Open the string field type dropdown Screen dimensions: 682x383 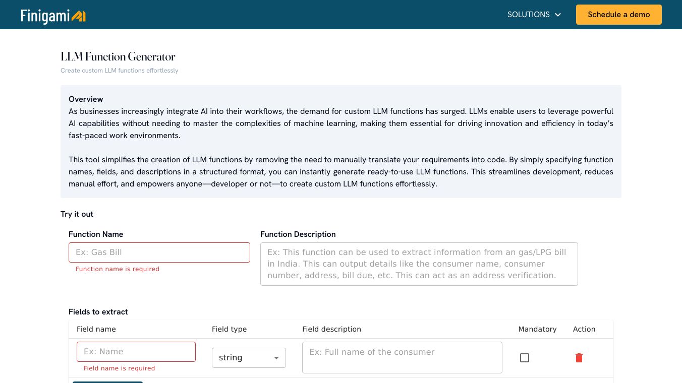(x=248, y=358)
